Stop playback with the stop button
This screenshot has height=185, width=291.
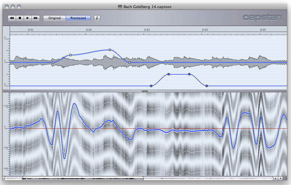(20, 18)
